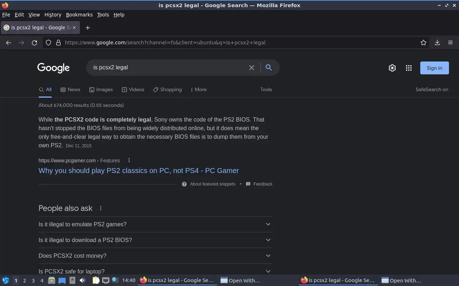Image resolution: width=459 pixels, height=286 pixels.
Task: Go back with the back arrow
Action: pos(9,43)
